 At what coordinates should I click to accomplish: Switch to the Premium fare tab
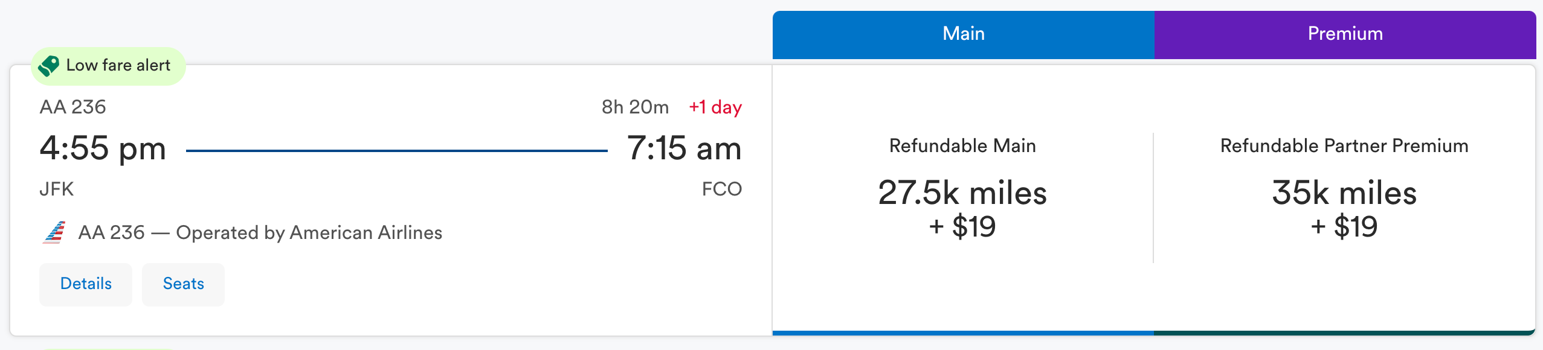click(x=1345, y=34)
